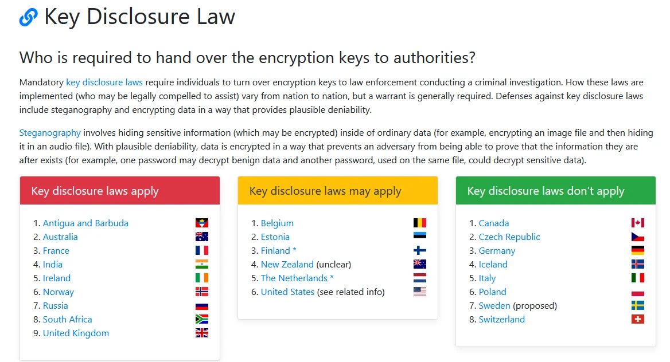Open the key disclosure laws link
The width and height of the screenshot is (670, 362).
104,82
